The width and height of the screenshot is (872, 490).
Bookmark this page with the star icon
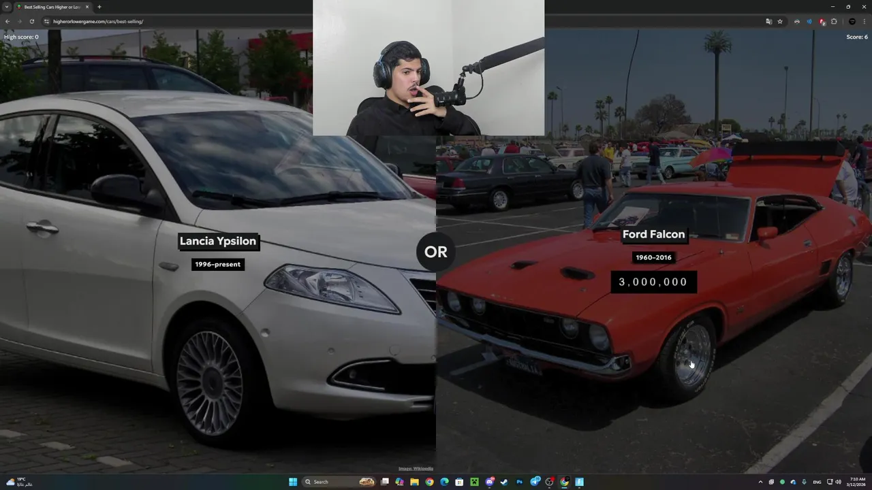tap(780, 21)
